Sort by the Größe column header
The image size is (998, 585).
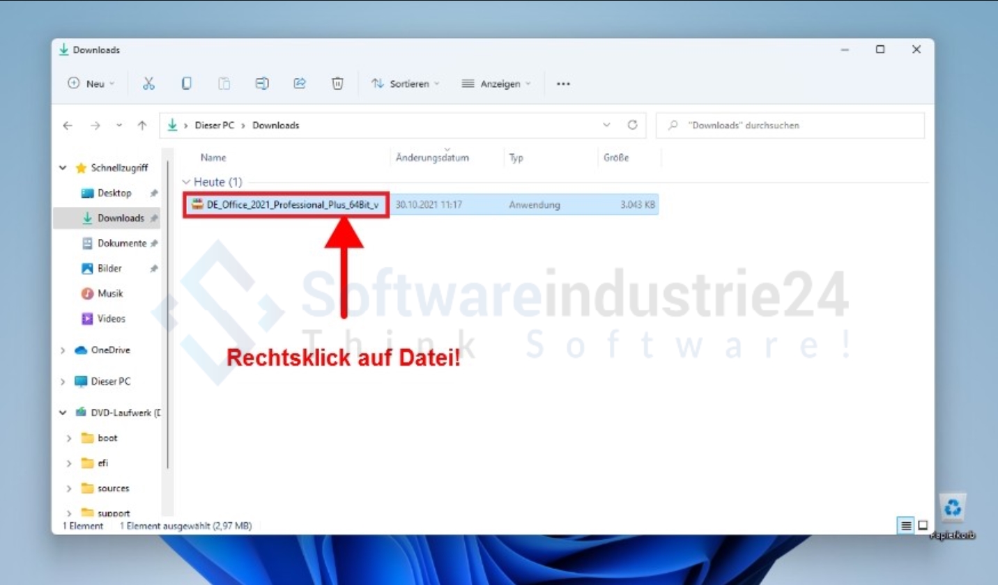point(616,158)
